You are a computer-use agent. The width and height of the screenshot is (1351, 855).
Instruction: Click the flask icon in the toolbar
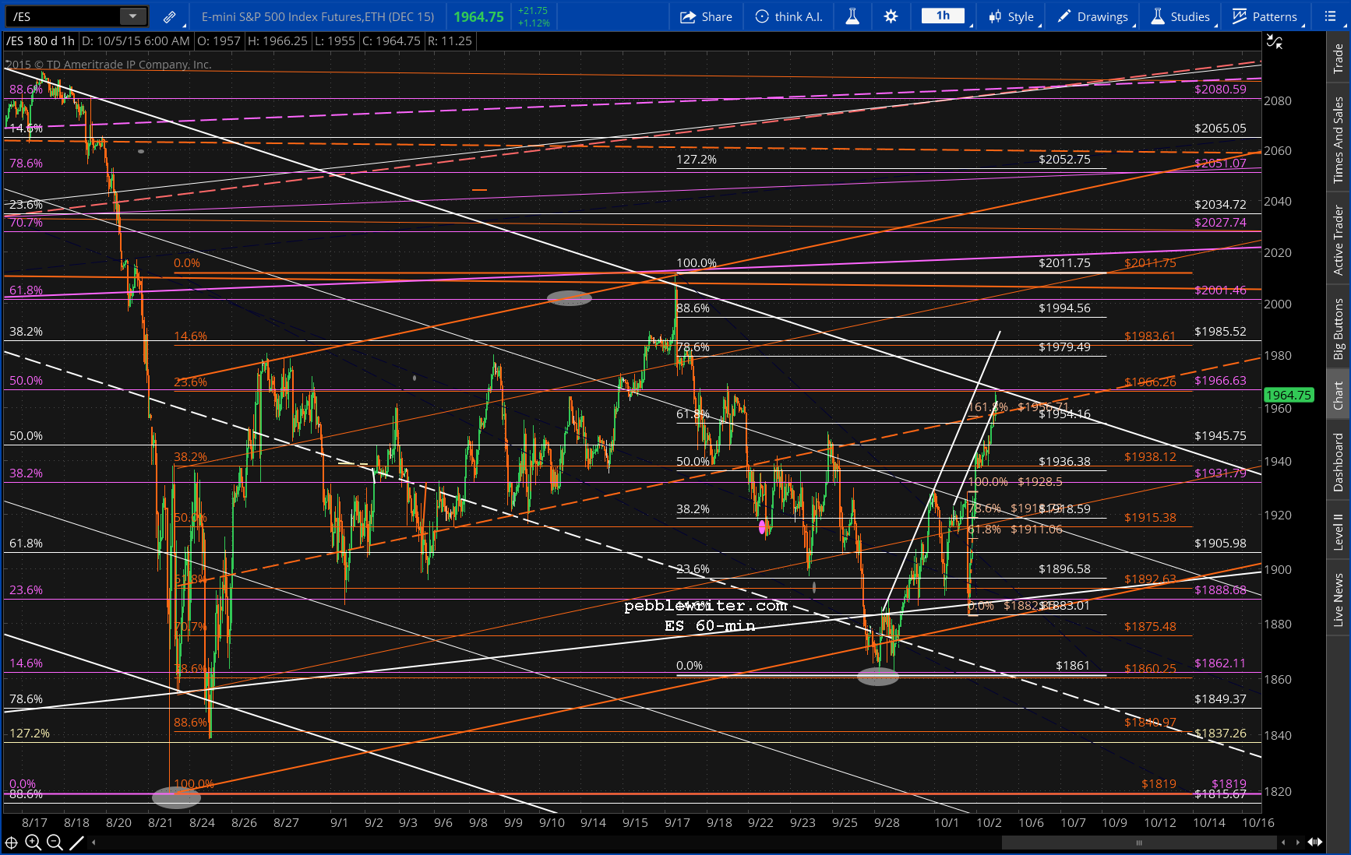pyautogui.click(x=852, y=16)
